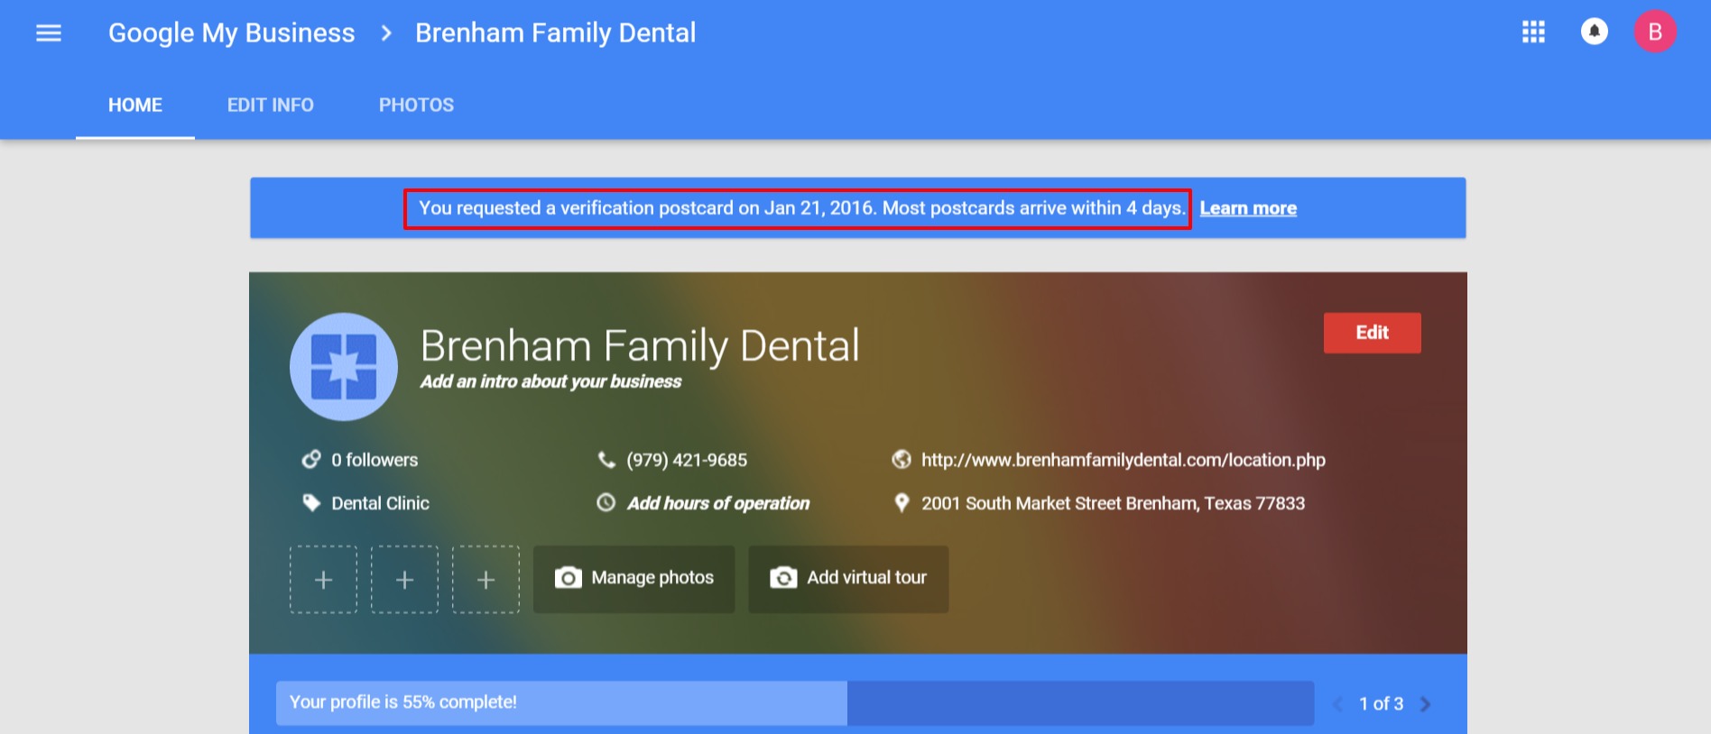The width and height of the screenshot is (1711, 734).
Task: Click the Manage photos button
Action: coord(634,578)
